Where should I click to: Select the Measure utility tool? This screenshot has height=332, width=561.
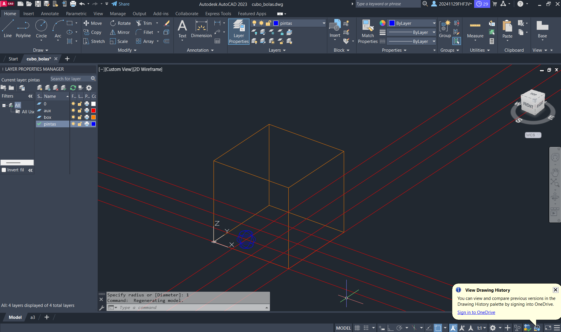pos(475,29)
